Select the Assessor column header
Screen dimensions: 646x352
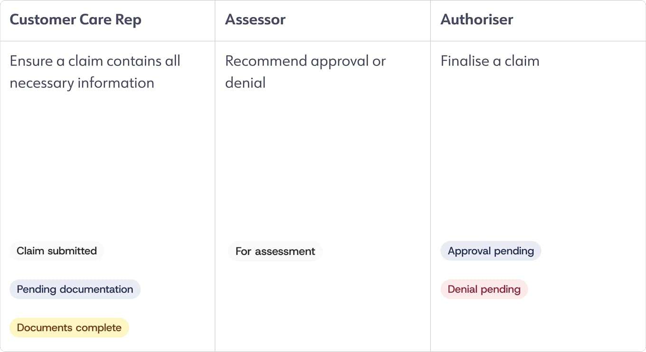pos(255,20)
